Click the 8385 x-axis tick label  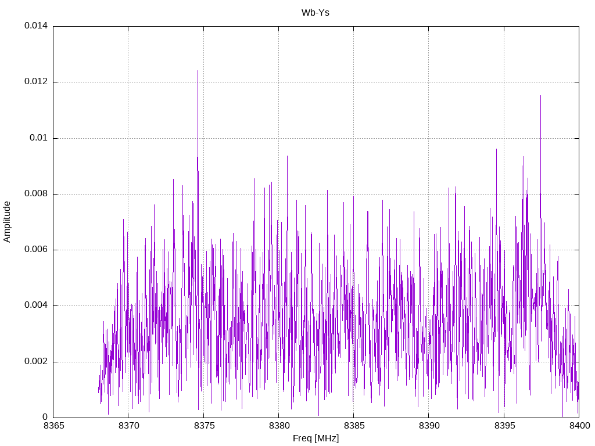(354, 426)
